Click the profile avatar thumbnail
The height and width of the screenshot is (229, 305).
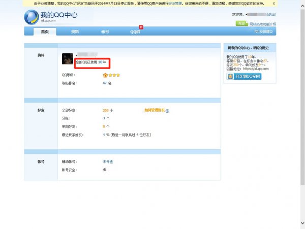point(68,59)
